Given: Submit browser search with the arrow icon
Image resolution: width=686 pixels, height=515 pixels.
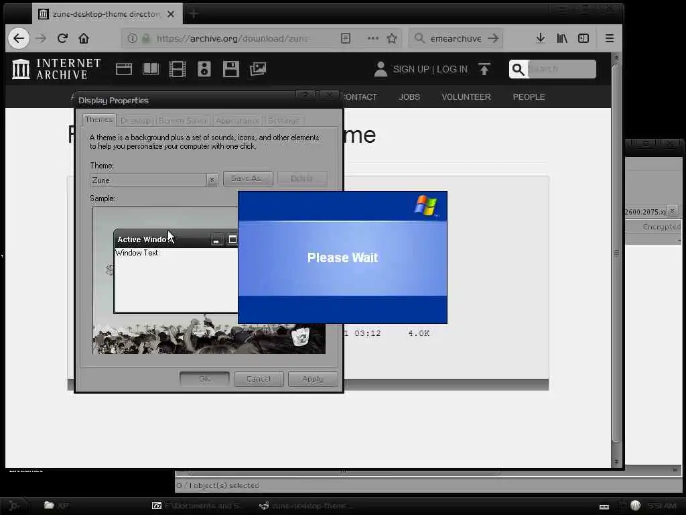Looking at the screenshot, I should (x=493, y=38).
